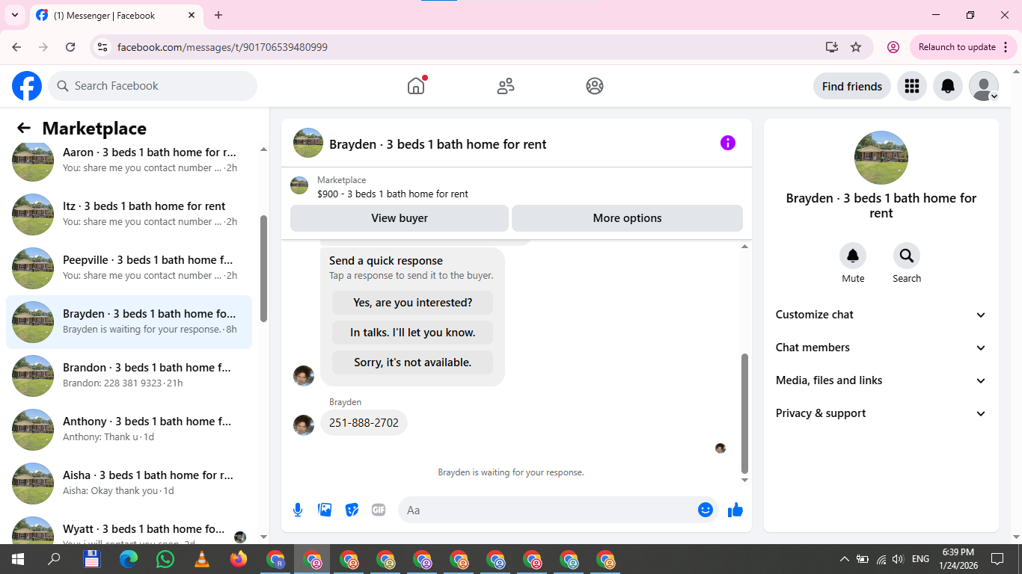This screenshot has height=574, width=1022.
Task: Expand Privacy & support section
Action: 881,413
